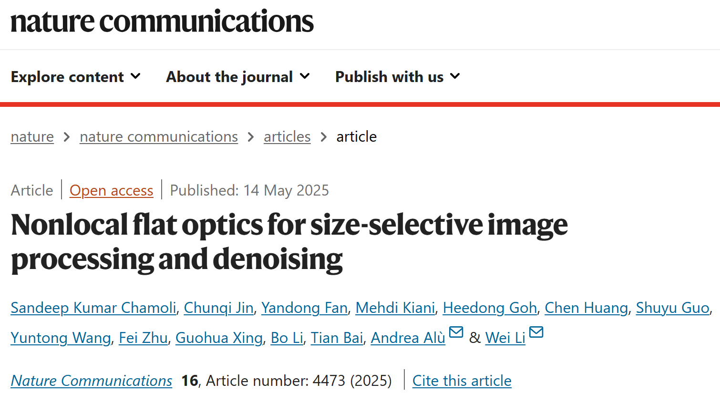
Task: Select author Mehdi Kiani
Action: pos(395,308)
